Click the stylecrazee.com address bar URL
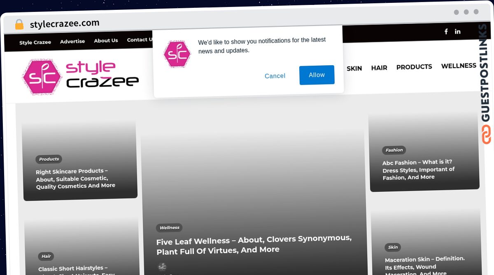Screen dimensions: 494x275 (x=65, y=24)
